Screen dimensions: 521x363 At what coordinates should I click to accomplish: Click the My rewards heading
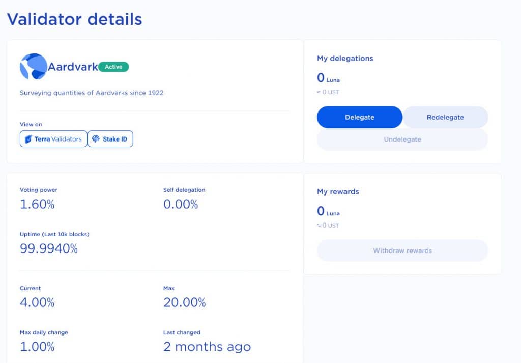click(x=338, y=192)
